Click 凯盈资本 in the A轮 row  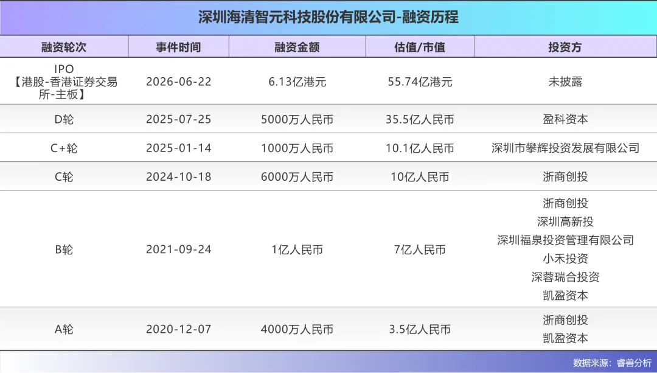pyautogui.click(x=565, y=339)
